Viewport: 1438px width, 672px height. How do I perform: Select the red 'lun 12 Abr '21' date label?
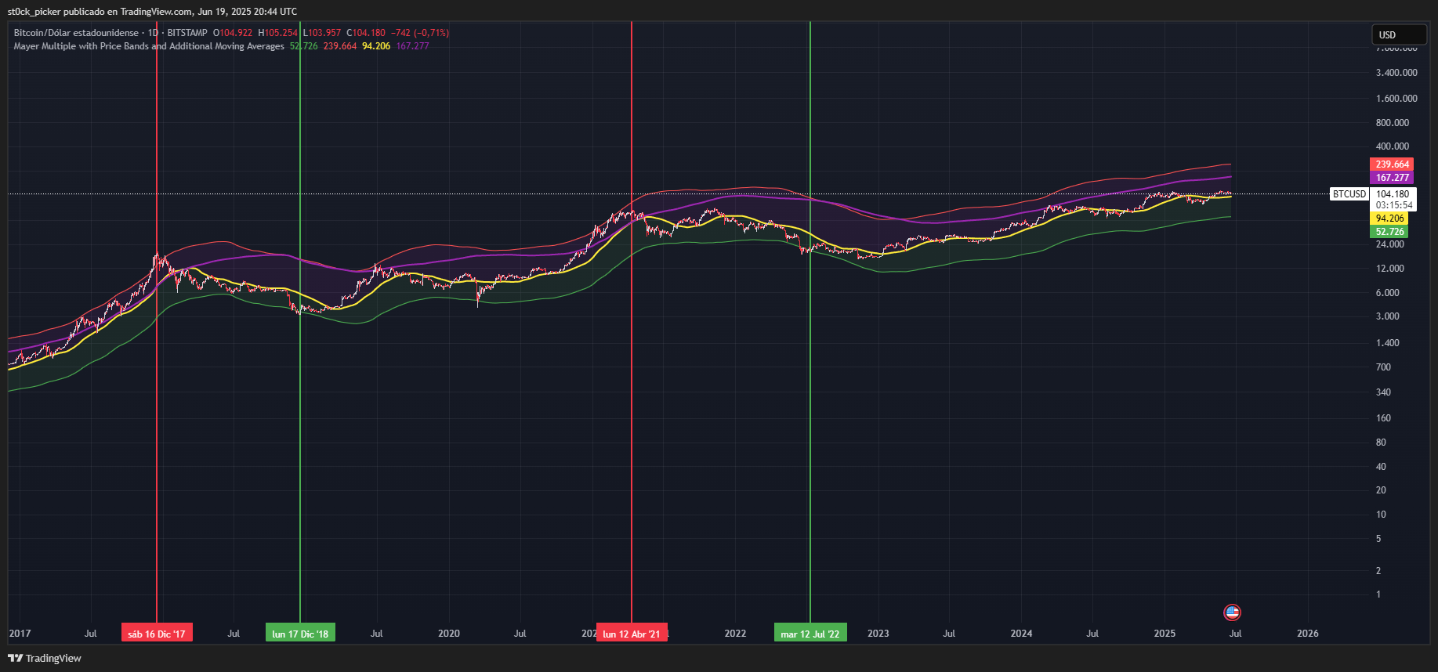click(x=632, y=633)
